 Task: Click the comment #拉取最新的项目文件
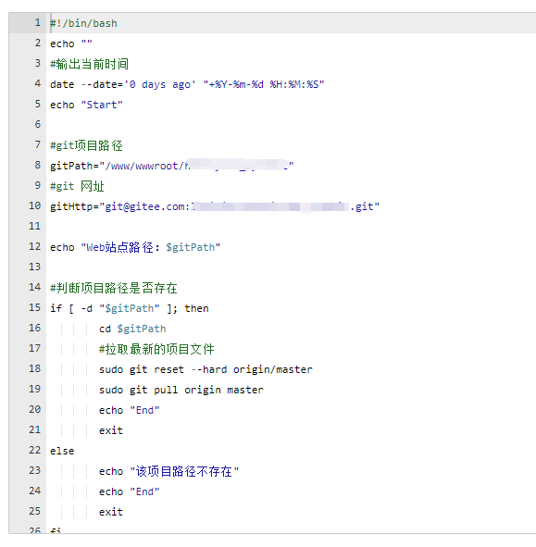[x=156, y=349]
